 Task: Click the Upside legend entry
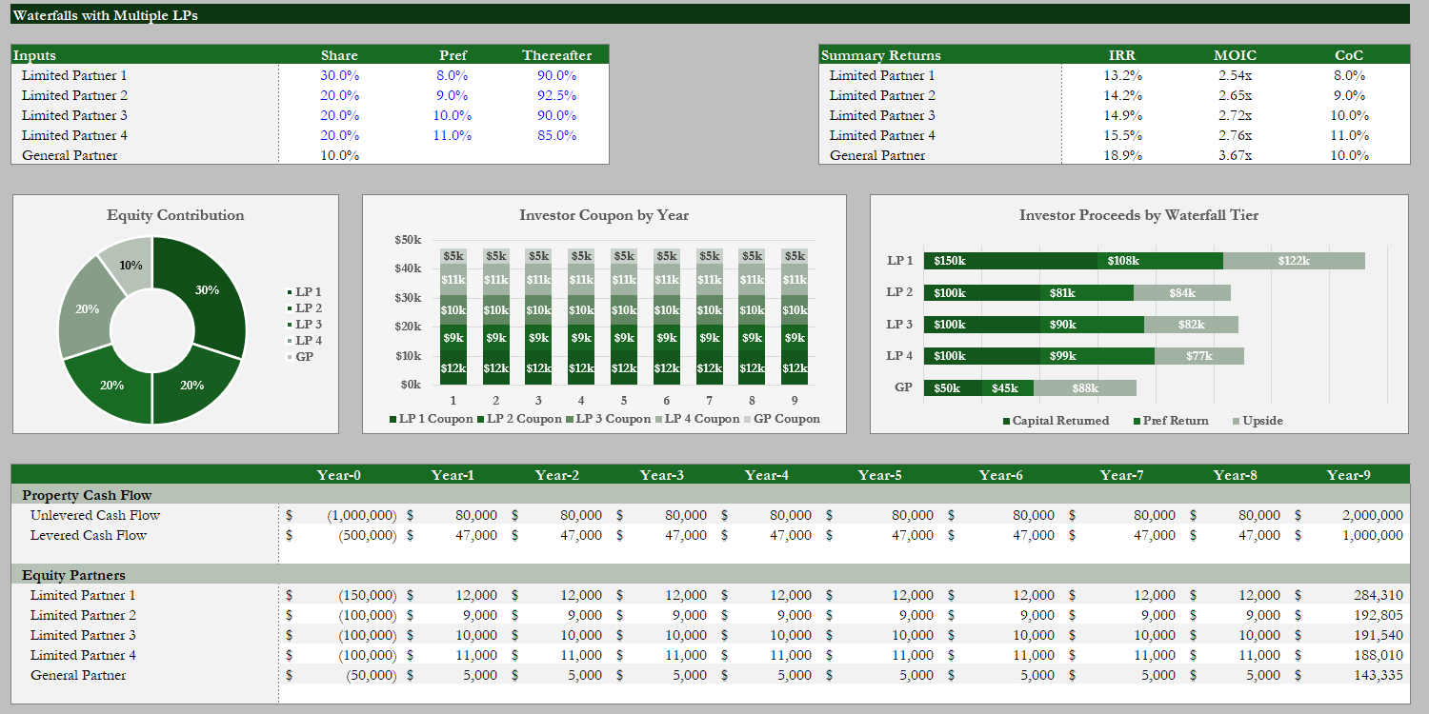coord(1258,421)
